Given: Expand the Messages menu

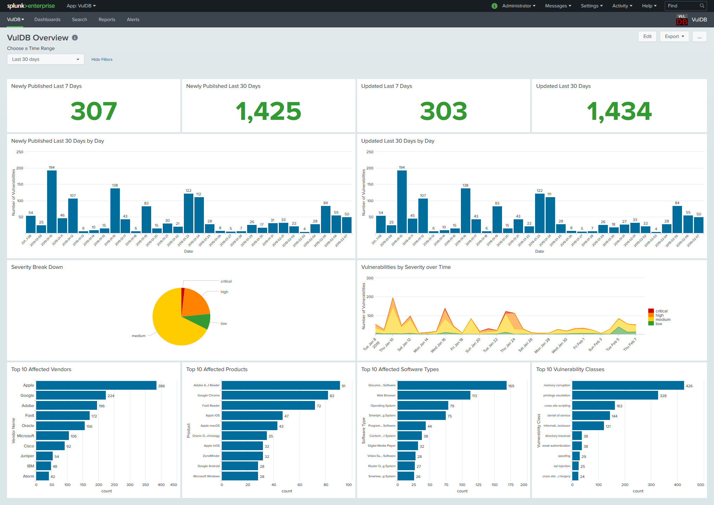Looking at the screenshot, I should 558,6.
